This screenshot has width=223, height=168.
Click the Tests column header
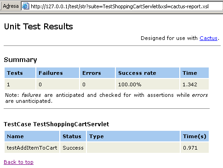click(20, 73)
